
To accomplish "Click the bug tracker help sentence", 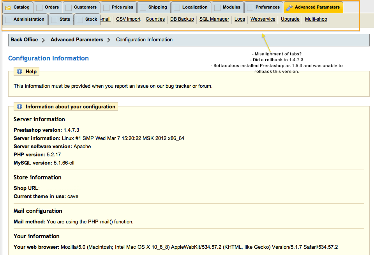I will 113,86.
